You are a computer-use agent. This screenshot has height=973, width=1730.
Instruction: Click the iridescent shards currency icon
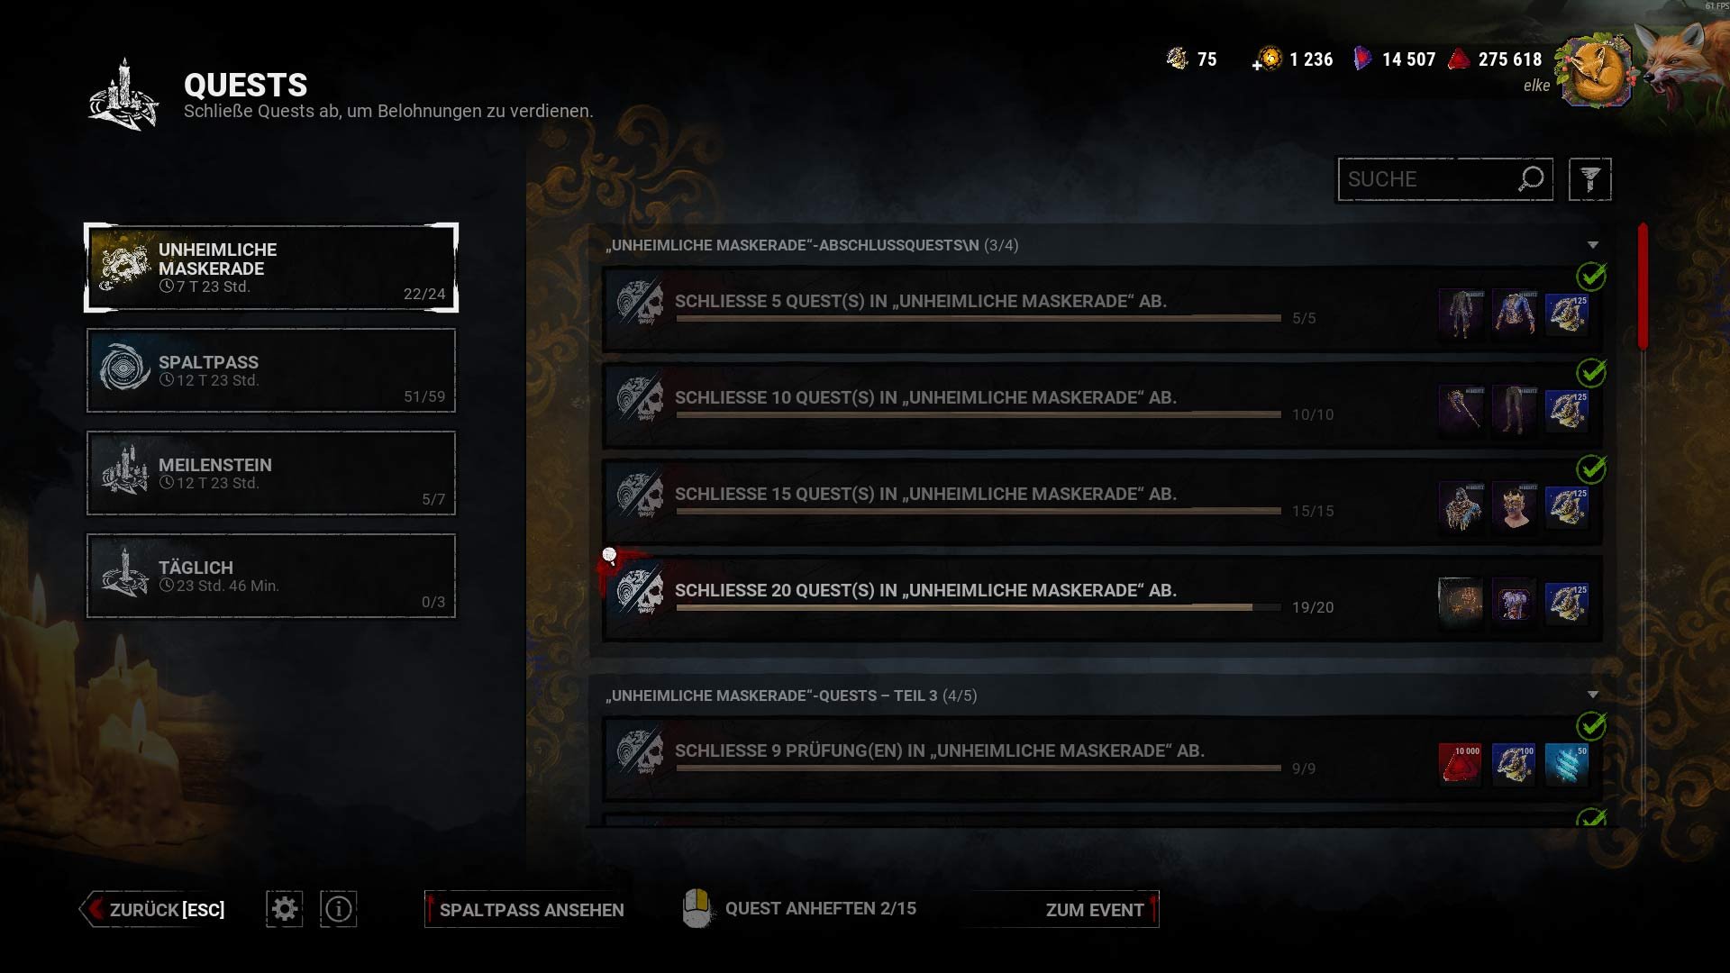tap(1362, 59)
